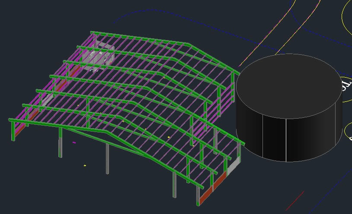This screenshot has height=214, width=352.
Task: Select the red wall panel at front corner
Action: click(x=219, y=181)
